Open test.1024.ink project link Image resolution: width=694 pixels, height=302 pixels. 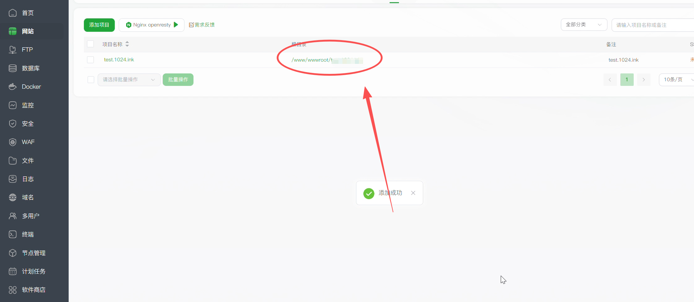click(x=119, y=60)
